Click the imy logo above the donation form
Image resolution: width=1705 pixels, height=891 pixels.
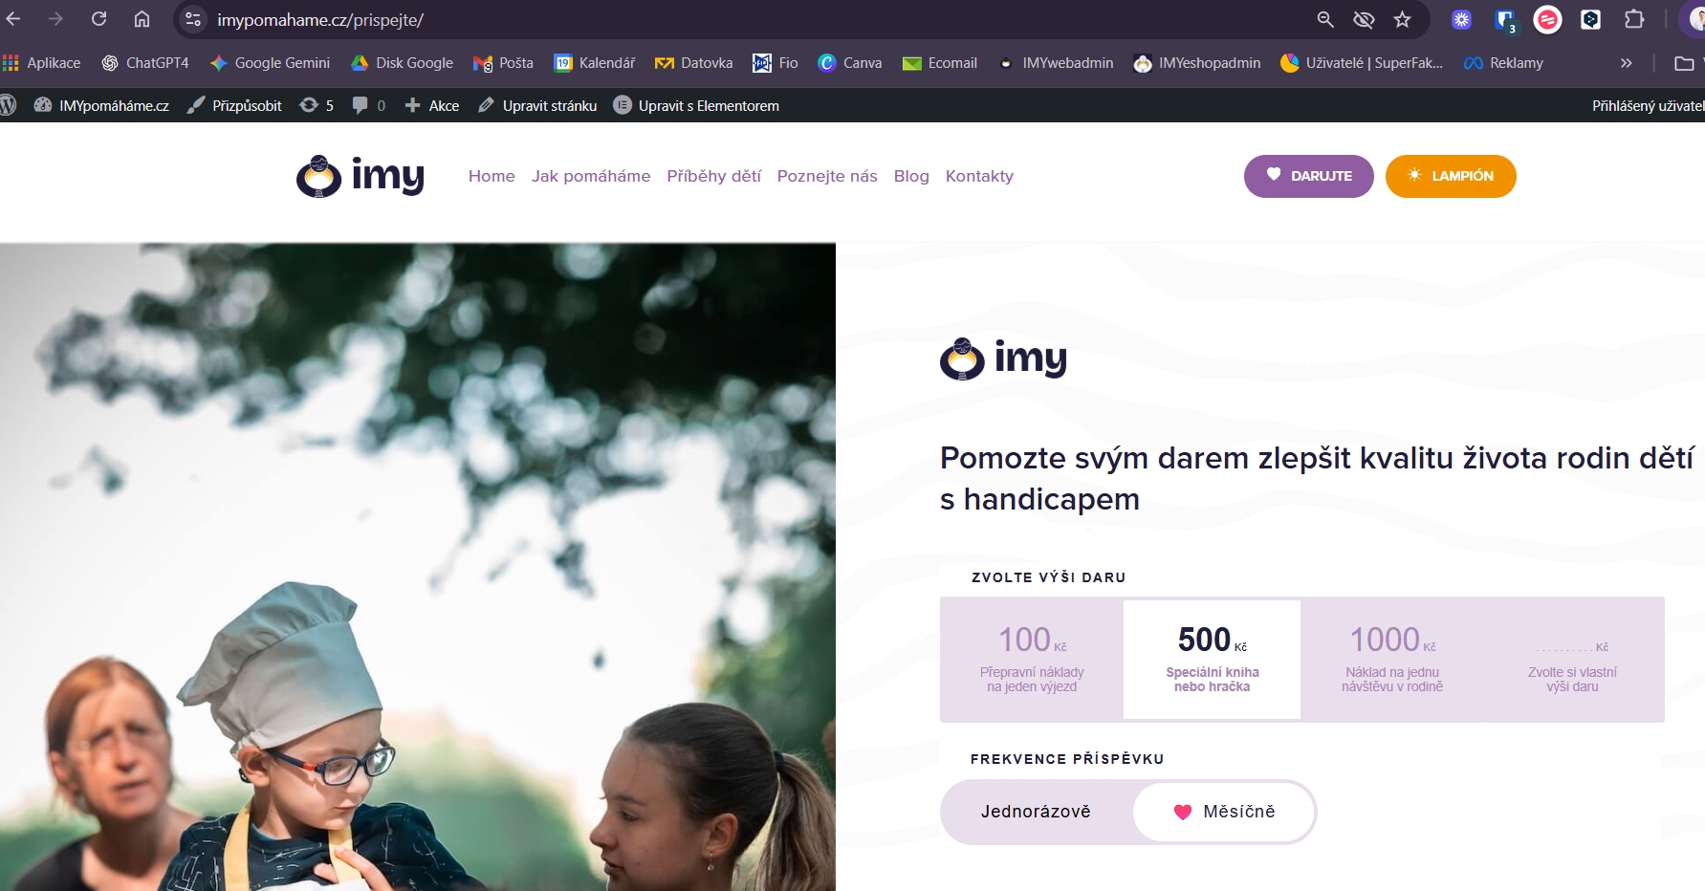click(1003, 359)
